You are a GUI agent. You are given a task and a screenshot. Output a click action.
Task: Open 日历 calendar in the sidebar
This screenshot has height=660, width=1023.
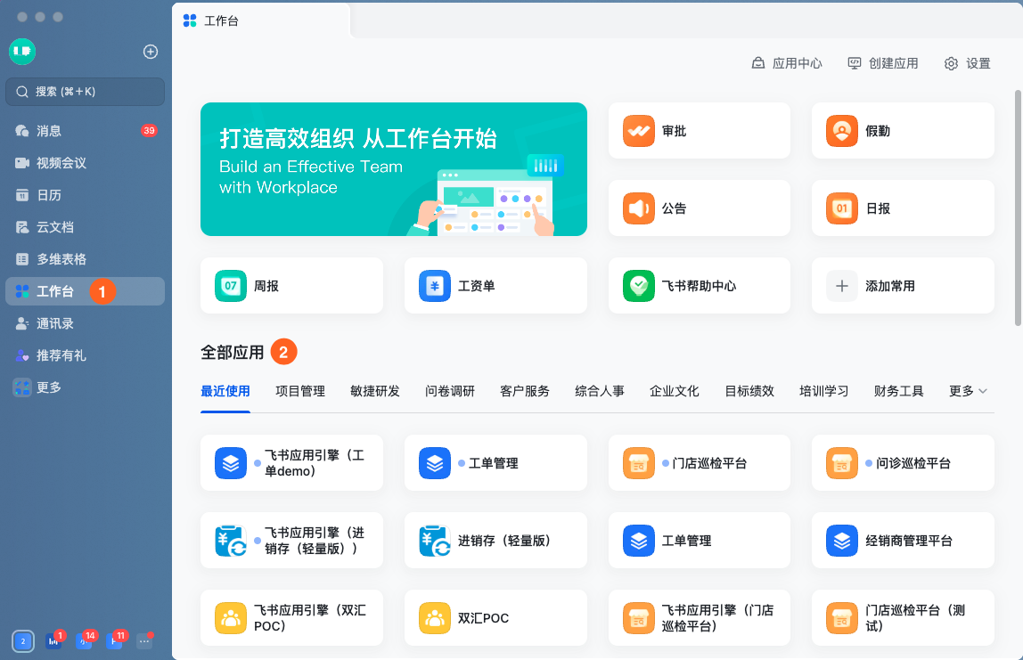[x=85, y=195]
